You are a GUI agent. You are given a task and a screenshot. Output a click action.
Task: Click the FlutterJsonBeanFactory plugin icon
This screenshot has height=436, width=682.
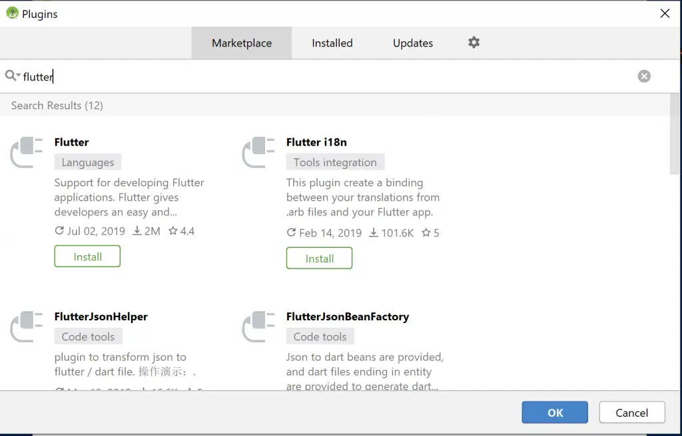tap(258, 327)
